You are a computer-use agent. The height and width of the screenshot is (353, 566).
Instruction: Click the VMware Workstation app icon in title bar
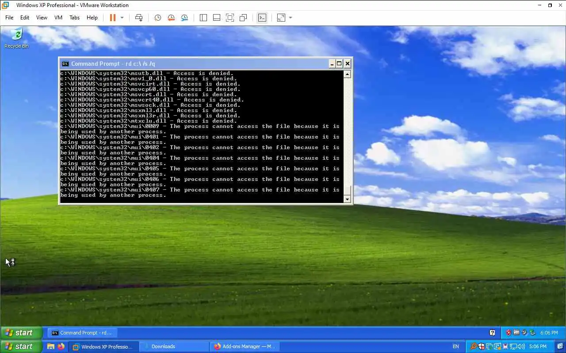(5, 5)
